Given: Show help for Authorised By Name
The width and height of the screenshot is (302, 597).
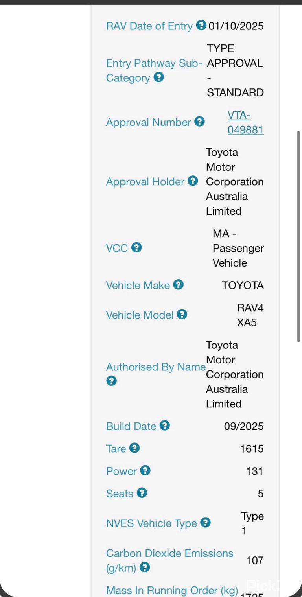Looking at the screenshot, I should 111,381.
